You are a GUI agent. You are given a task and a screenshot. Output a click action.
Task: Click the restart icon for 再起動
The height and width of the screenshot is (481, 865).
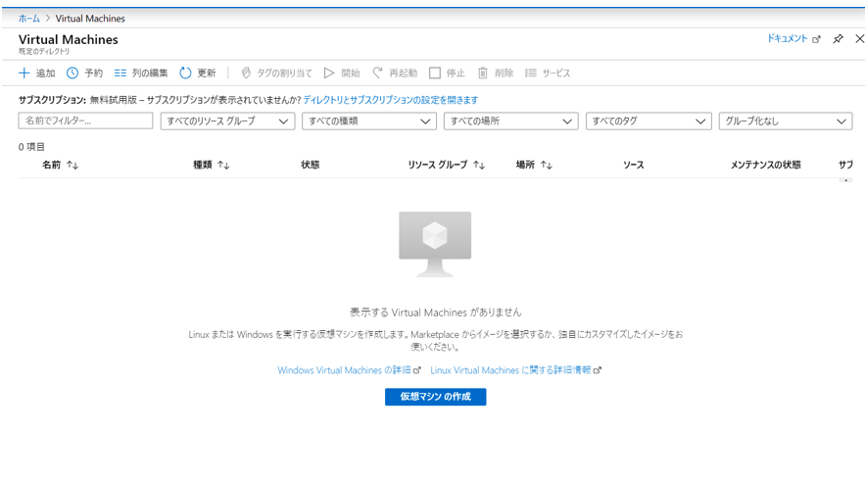[377, 72]
